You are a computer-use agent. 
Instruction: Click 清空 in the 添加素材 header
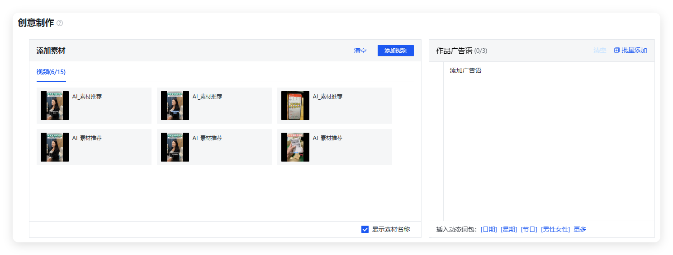coord(360,51)
